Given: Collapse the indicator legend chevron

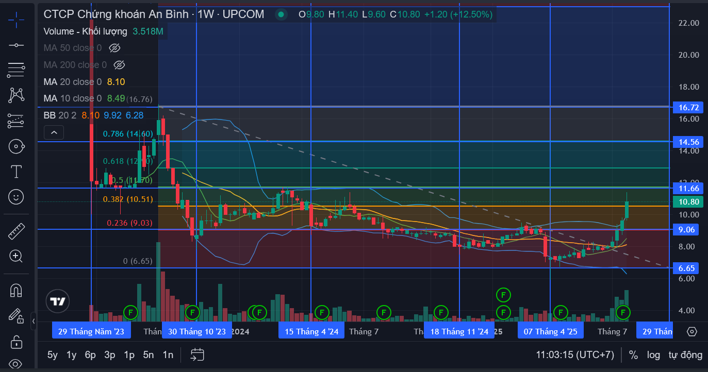Looking at the screenshot, I should click(x=54, y=133).
